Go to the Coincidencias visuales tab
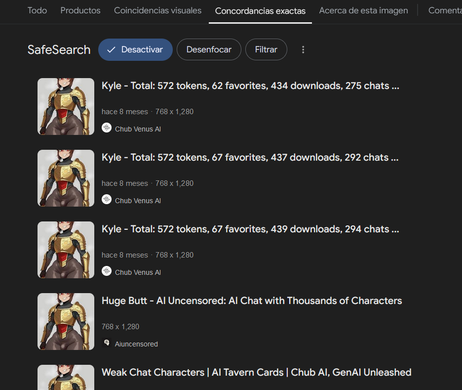The height and width of the screenshot is (390, 462). [157, 10]
